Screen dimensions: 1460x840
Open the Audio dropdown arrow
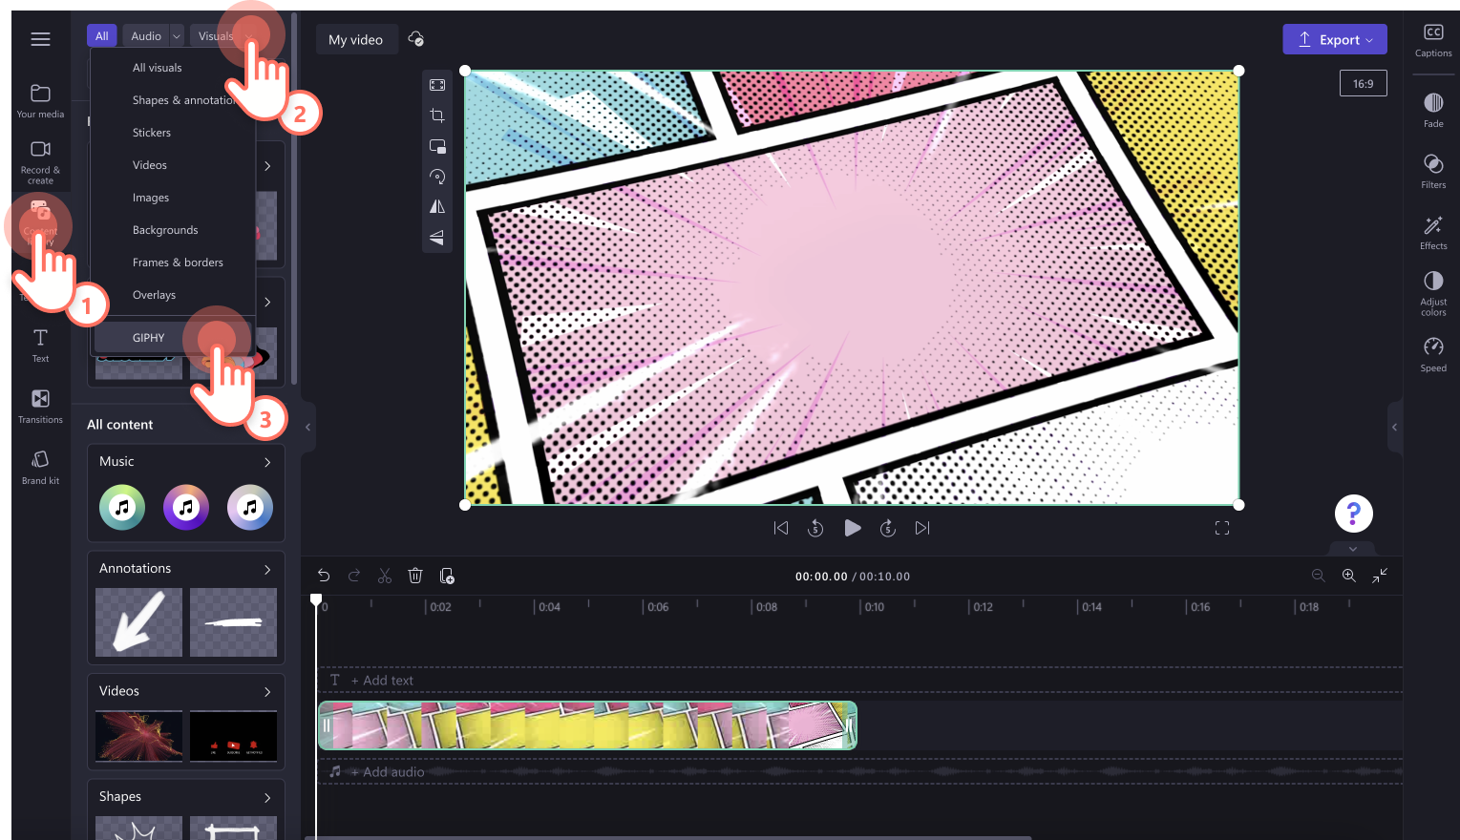click(177, 36)
